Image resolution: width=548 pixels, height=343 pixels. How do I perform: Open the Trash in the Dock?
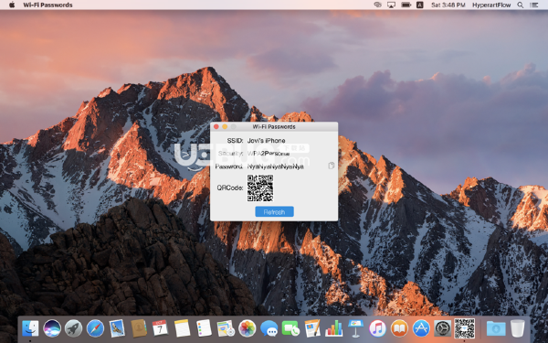coord(517,328)
